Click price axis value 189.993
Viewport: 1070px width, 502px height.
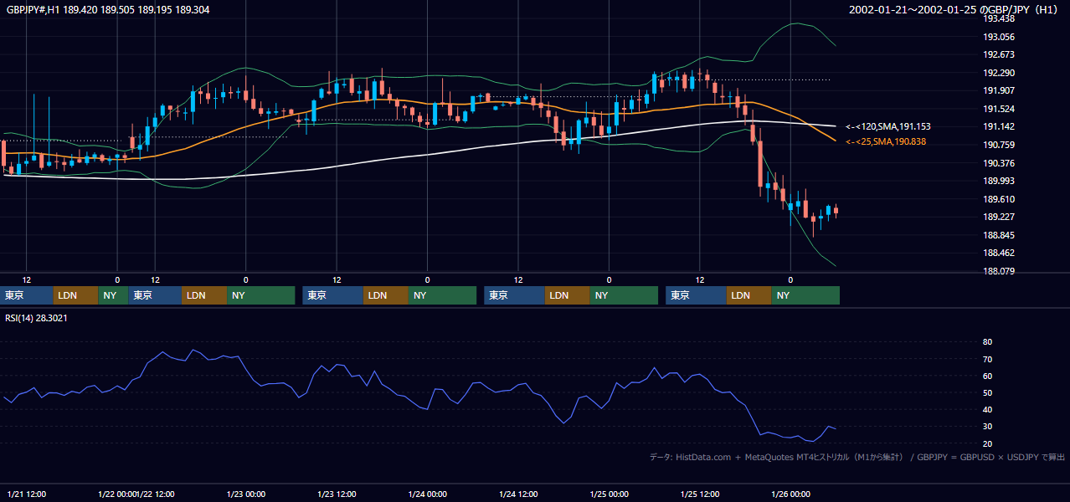pyautogui.click(x=999, y=181)
